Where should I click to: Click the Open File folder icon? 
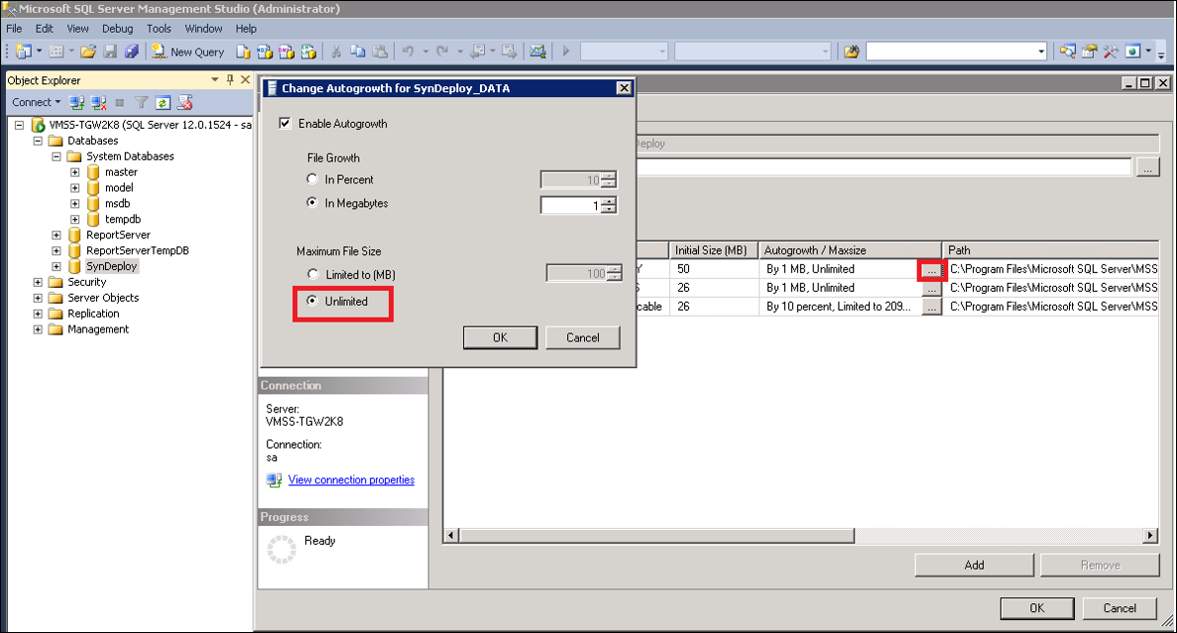tap(88, 51)
